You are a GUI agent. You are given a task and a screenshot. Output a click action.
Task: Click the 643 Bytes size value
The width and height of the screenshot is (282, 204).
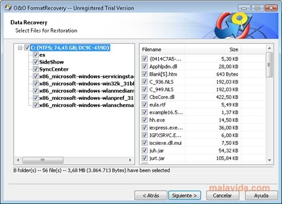pyautogui.click(x=228, y=74)
